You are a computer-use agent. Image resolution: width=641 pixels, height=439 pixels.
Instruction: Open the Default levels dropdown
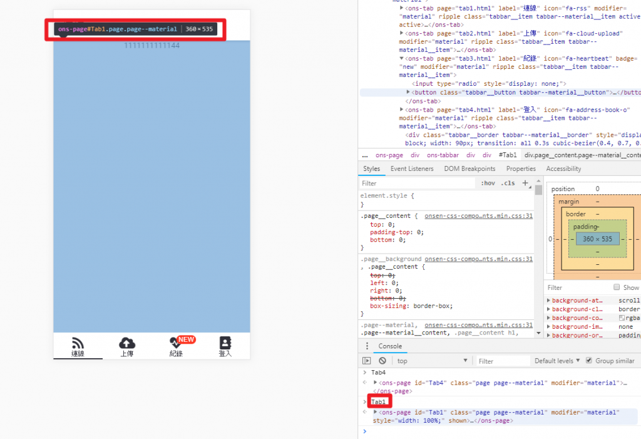[x=556, y=361]
